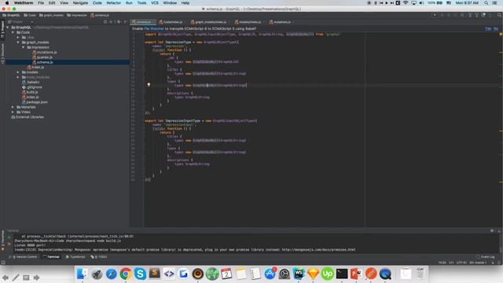The image size is (503, 283).
Task: Open the Version Control tool window tab
Action: (23, 257)
